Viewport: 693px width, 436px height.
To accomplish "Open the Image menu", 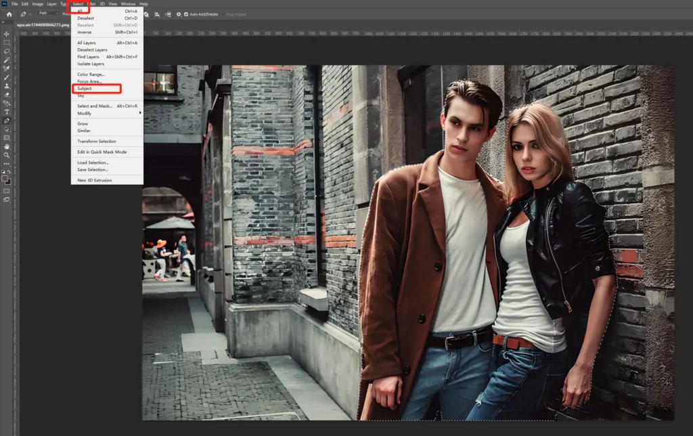I will (x=38, y=4).
